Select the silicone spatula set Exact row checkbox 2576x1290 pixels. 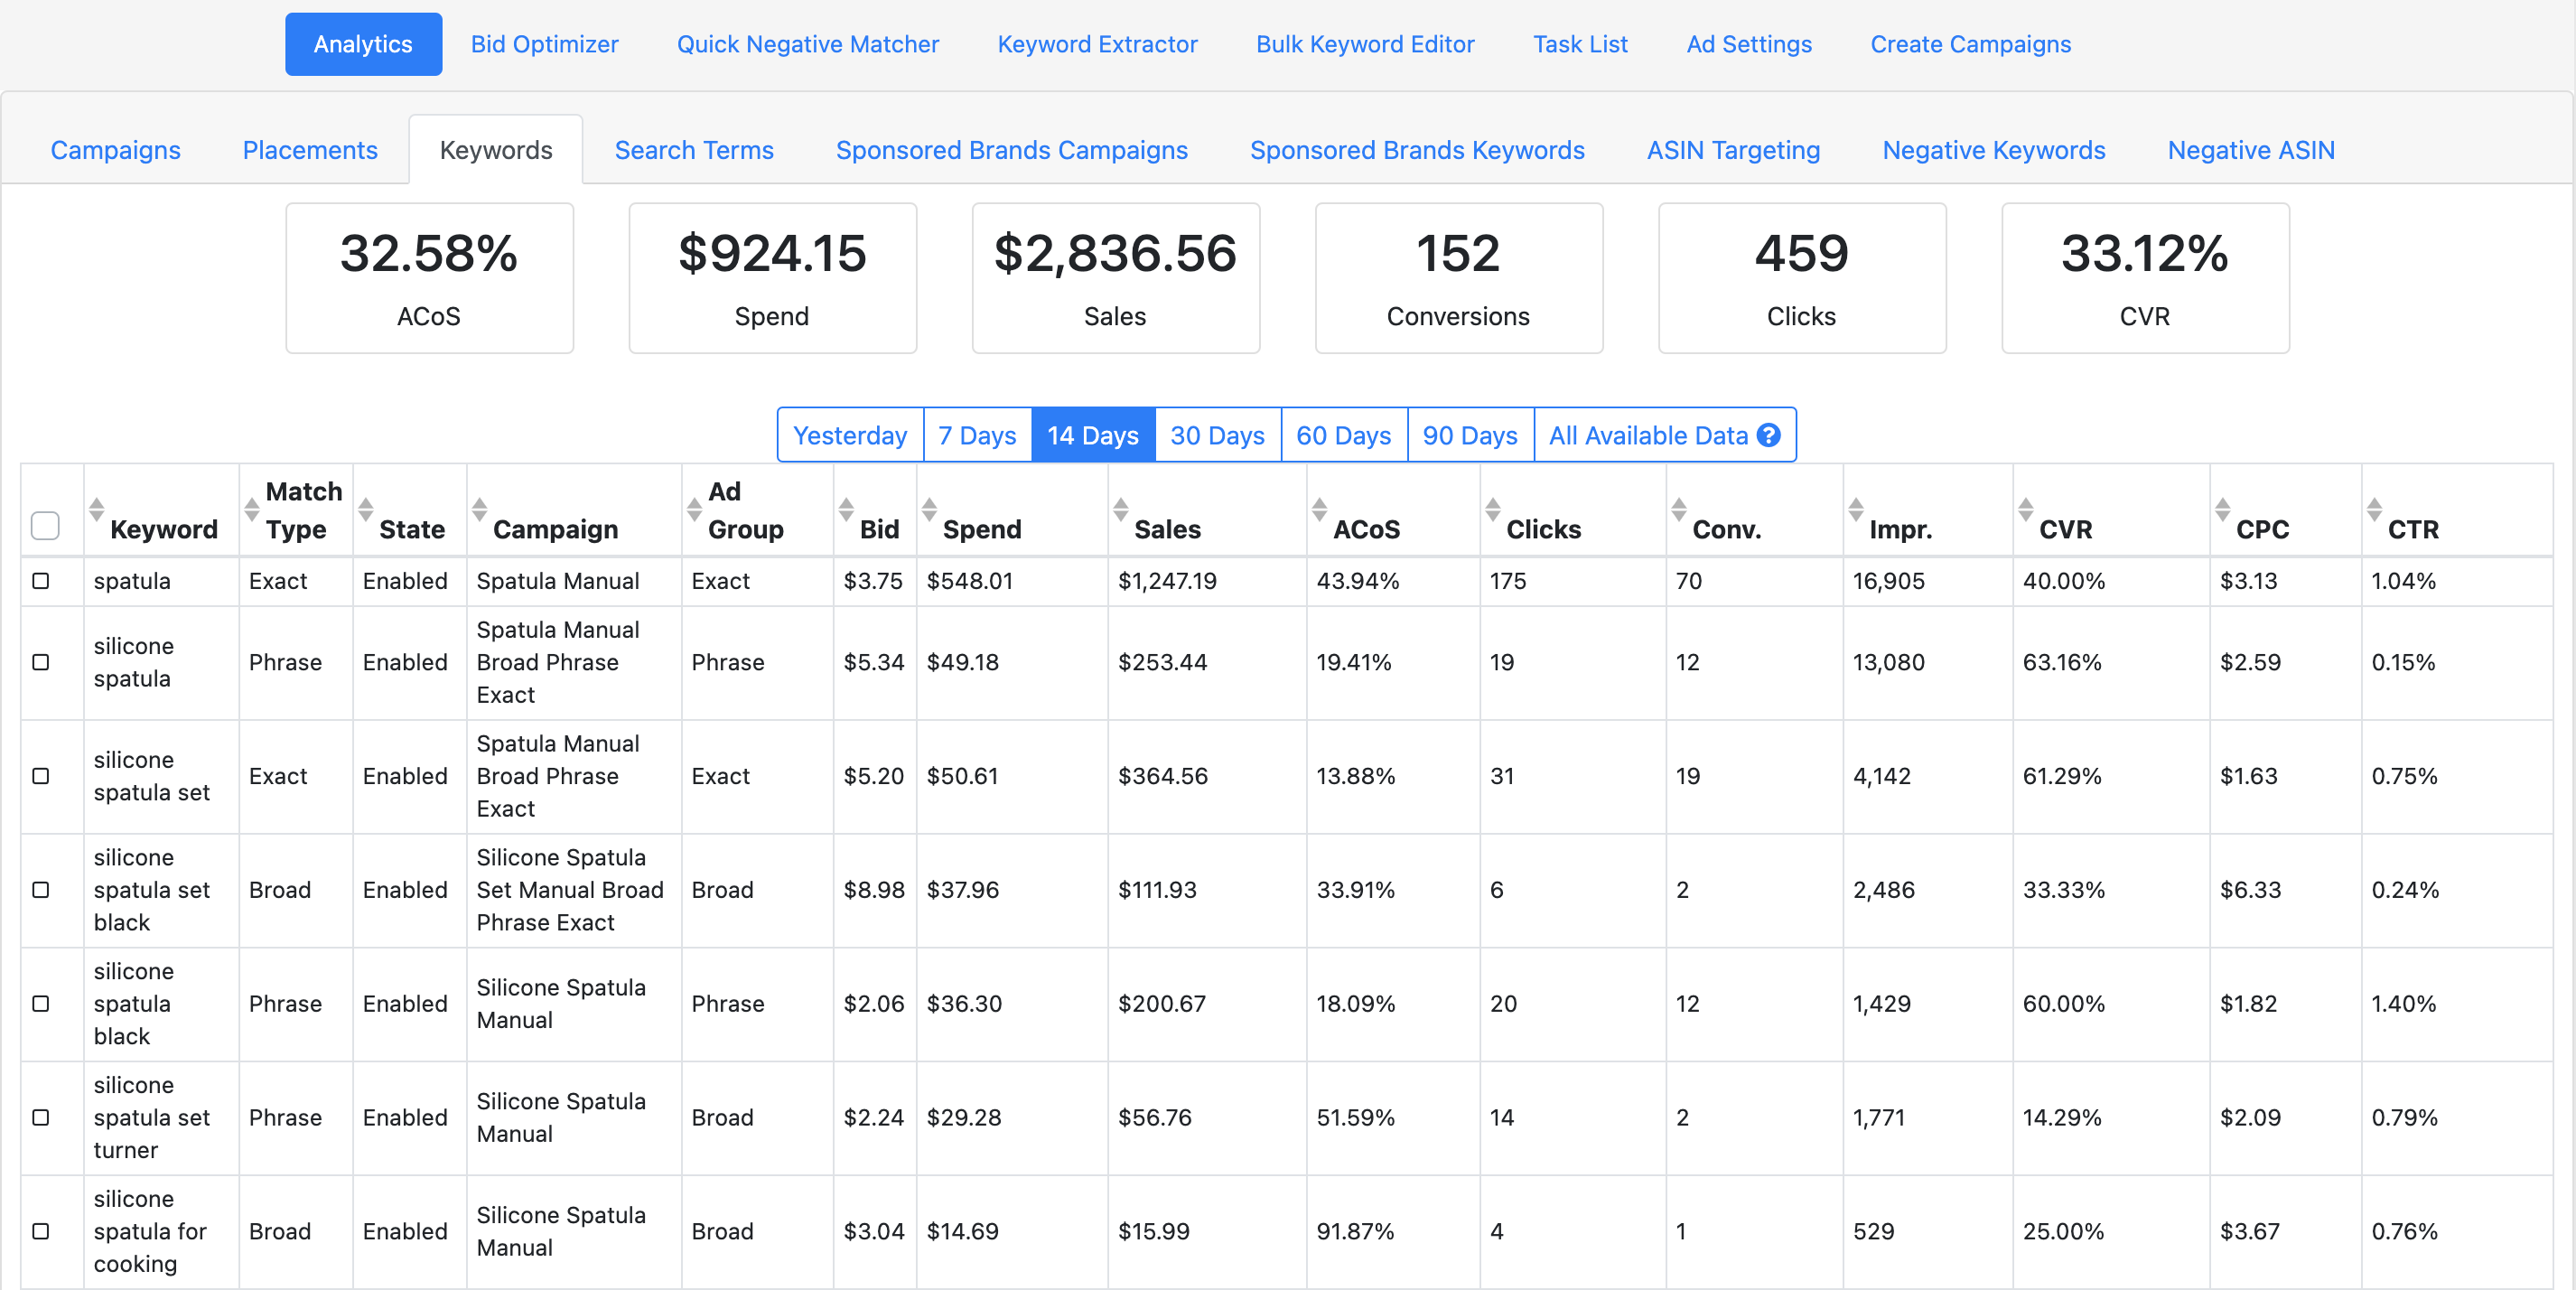point(41,776)
